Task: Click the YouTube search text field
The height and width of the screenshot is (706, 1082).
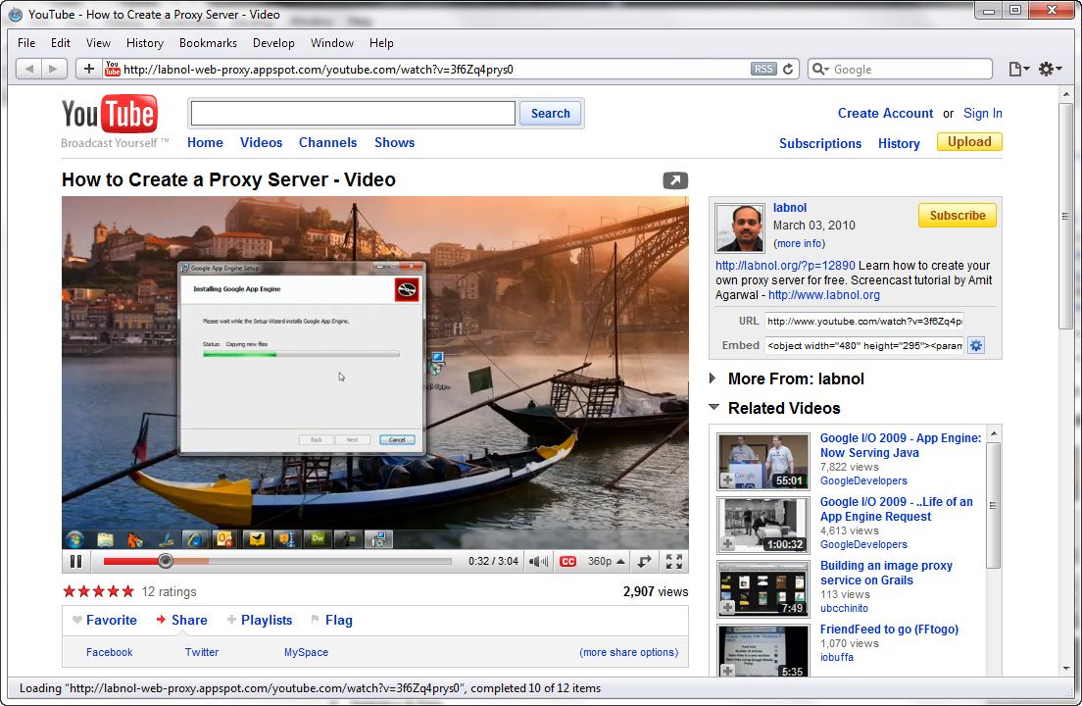Action: (x=353, y=113)
